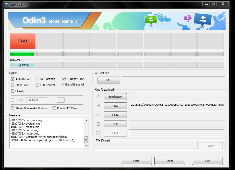Click the Bootloader file path field
The image size is (235, 170).
coord(177,96)
